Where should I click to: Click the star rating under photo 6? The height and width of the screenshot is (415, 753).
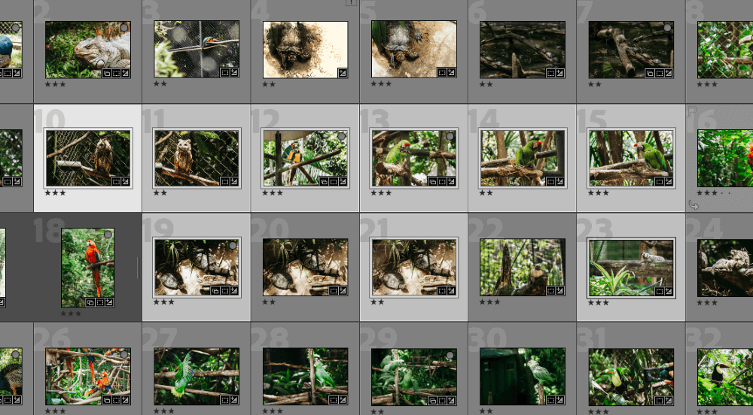(486, 84)
